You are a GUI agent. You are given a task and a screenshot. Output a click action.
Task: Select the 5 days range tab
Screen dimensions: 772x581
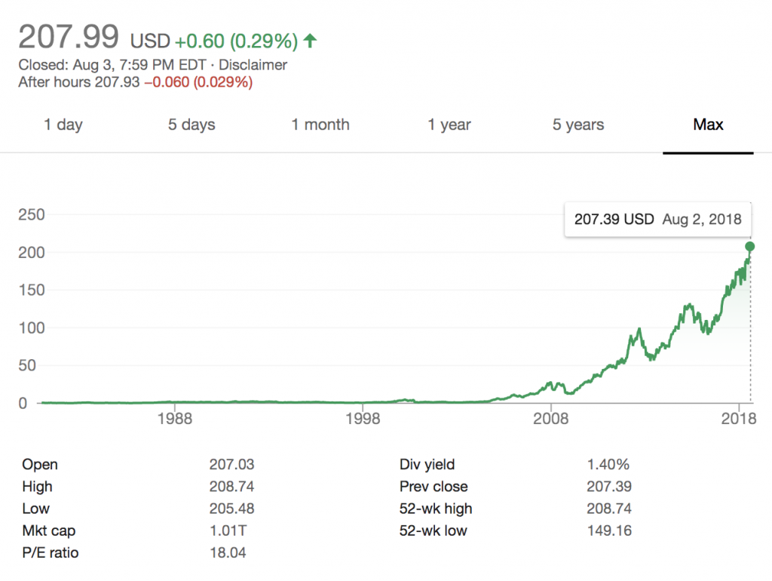(191, 125)
